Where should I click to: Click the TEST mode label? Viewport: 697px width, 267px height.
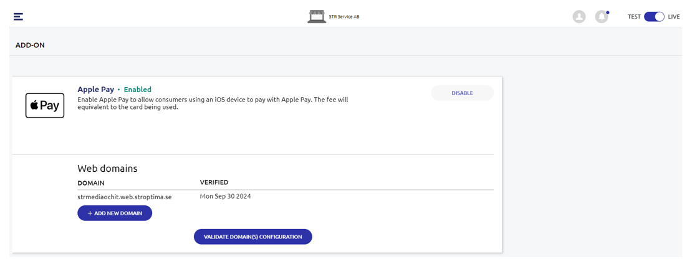634,17
